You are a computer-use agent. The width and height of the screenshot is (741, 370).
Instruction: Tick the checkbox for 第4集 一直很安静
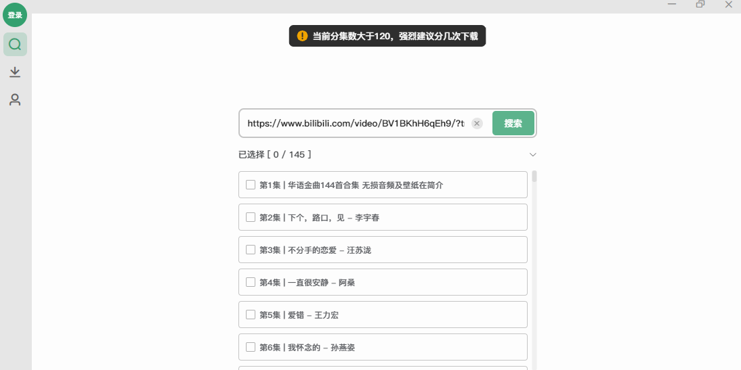[251, 282]
